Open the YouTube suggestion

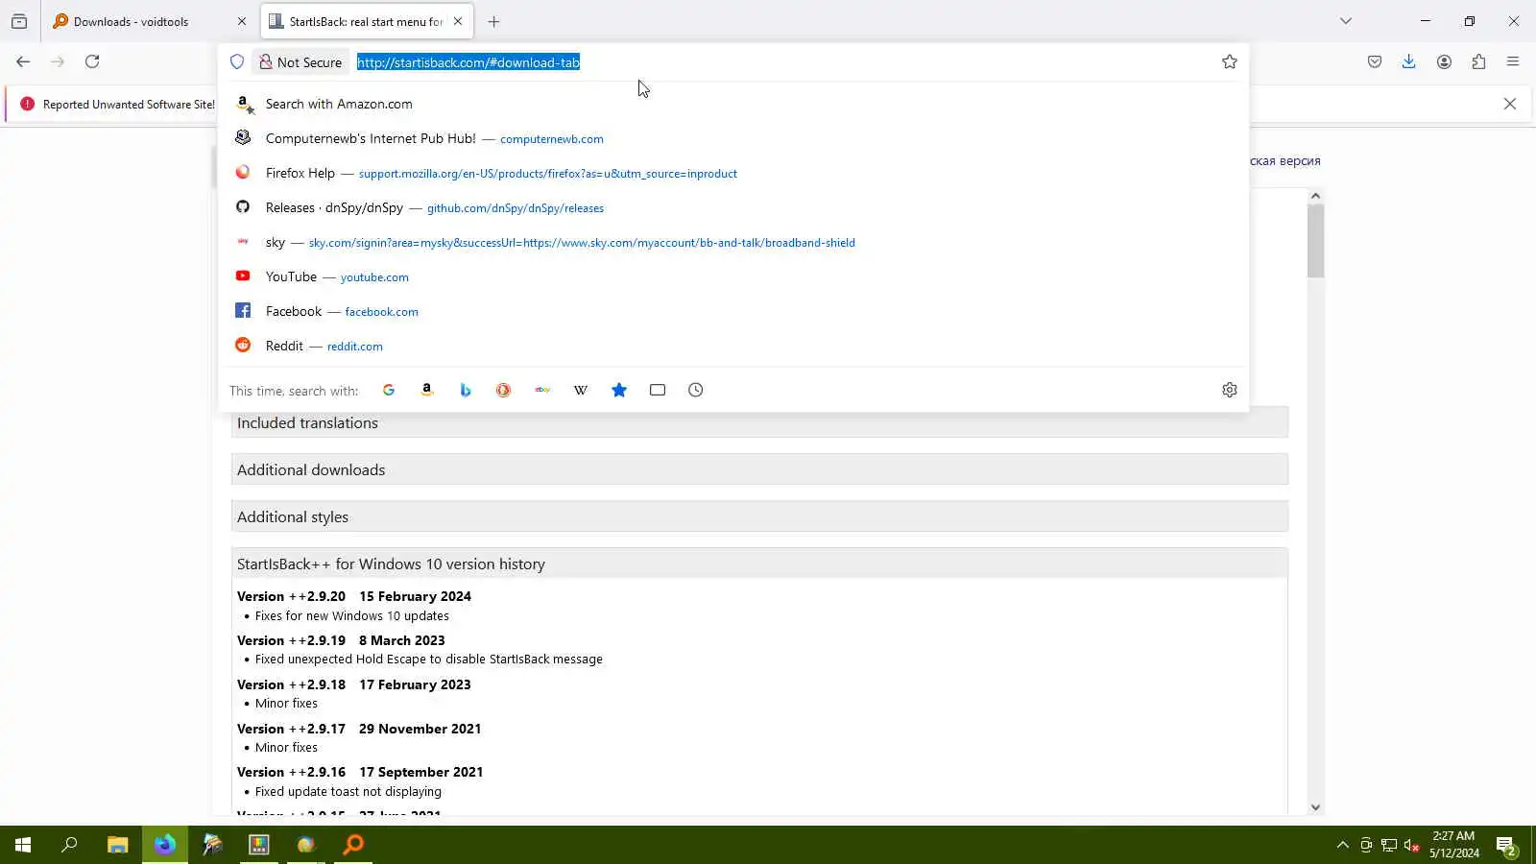tap(733, 276)
